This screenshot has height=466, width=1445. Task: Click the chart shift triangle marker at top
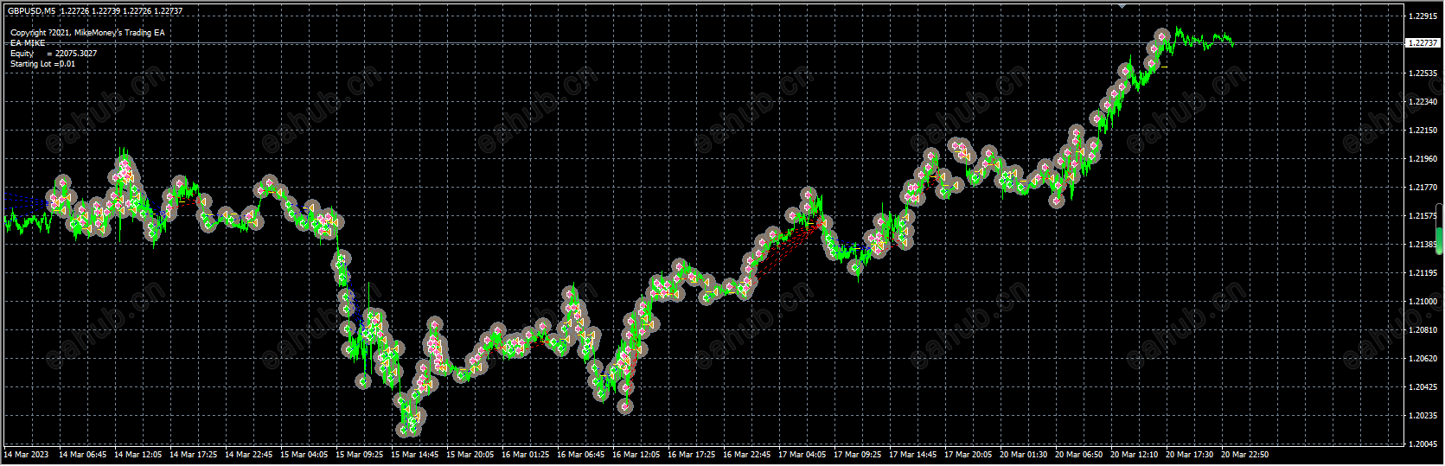pos(1122,6)
